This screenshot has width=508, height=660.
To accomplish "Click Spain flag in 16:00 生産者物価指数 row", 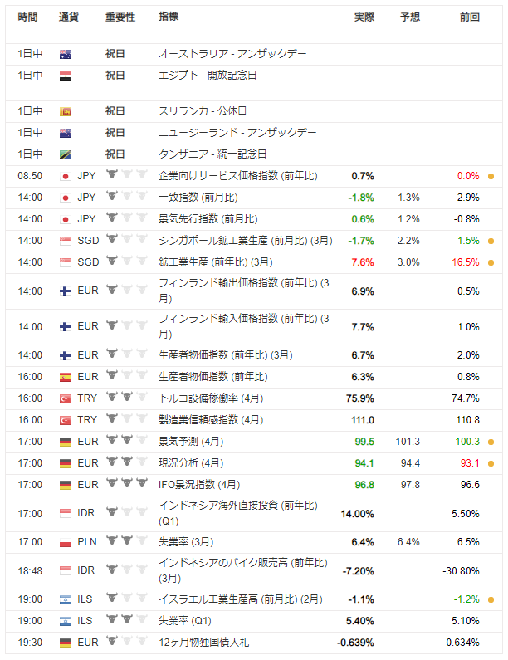I will [66, 377].
